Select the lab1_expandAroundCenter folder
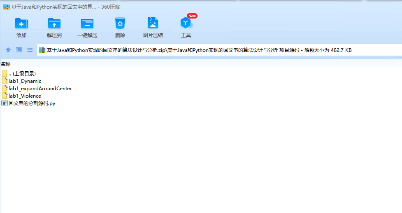Viewport: 402px width, 213px height. pos(37,89)
